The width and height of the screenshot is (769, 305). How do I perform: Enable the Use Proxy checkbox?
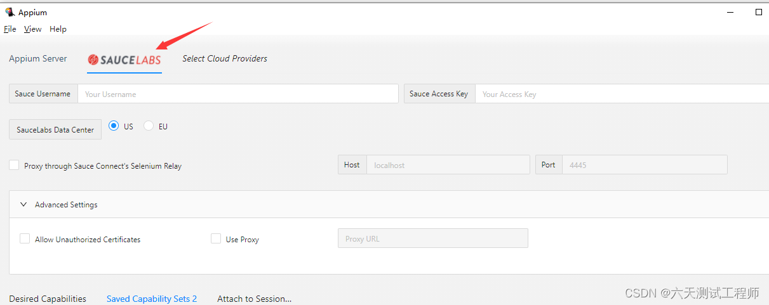pos(216,239)
